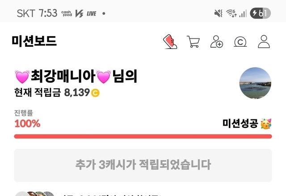The image size is (286, 196).
Task: Tap the muted sound status icon
Action: pos(218,13)
